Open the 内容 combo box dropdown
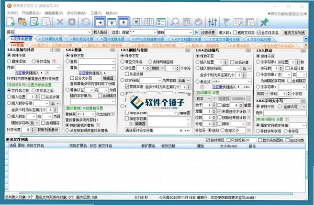The image size is (314, 205). click(x=59, y=67)
